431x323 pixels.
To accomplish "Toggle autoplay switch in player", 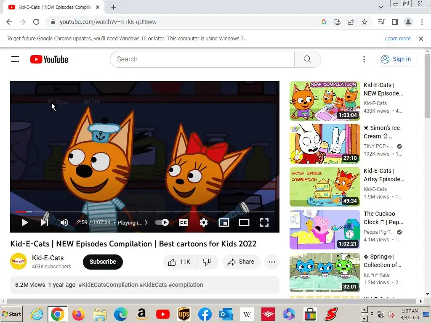I will pyautogui.click(x=162, y=222).
